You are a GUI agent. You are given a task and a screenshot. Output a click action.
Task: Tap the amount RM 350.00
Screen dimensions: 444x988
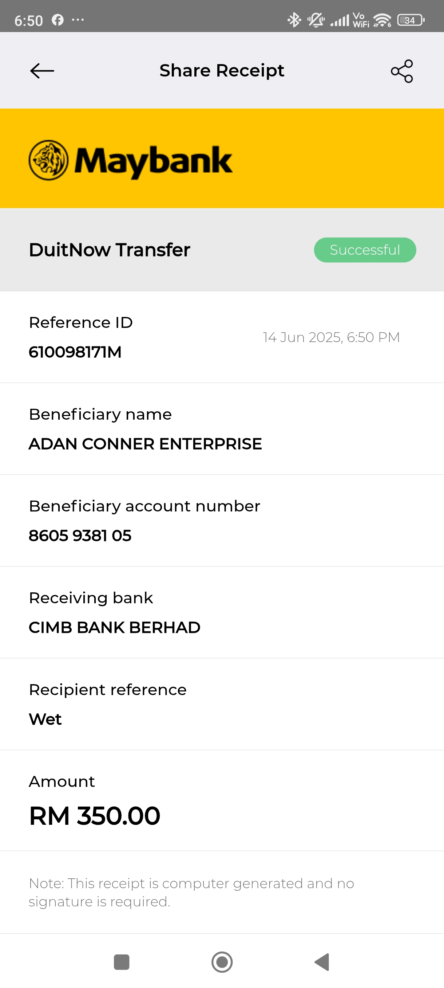(95, 816)
